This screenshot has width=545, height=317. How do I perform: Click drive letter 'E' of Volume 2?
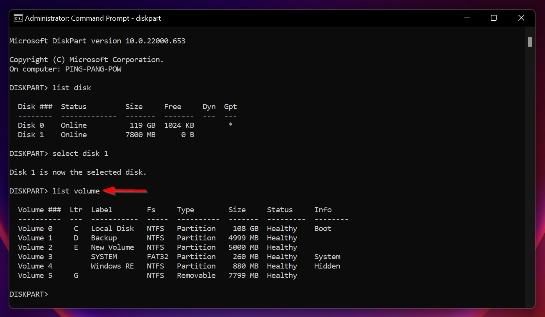(x=76, y=247)
